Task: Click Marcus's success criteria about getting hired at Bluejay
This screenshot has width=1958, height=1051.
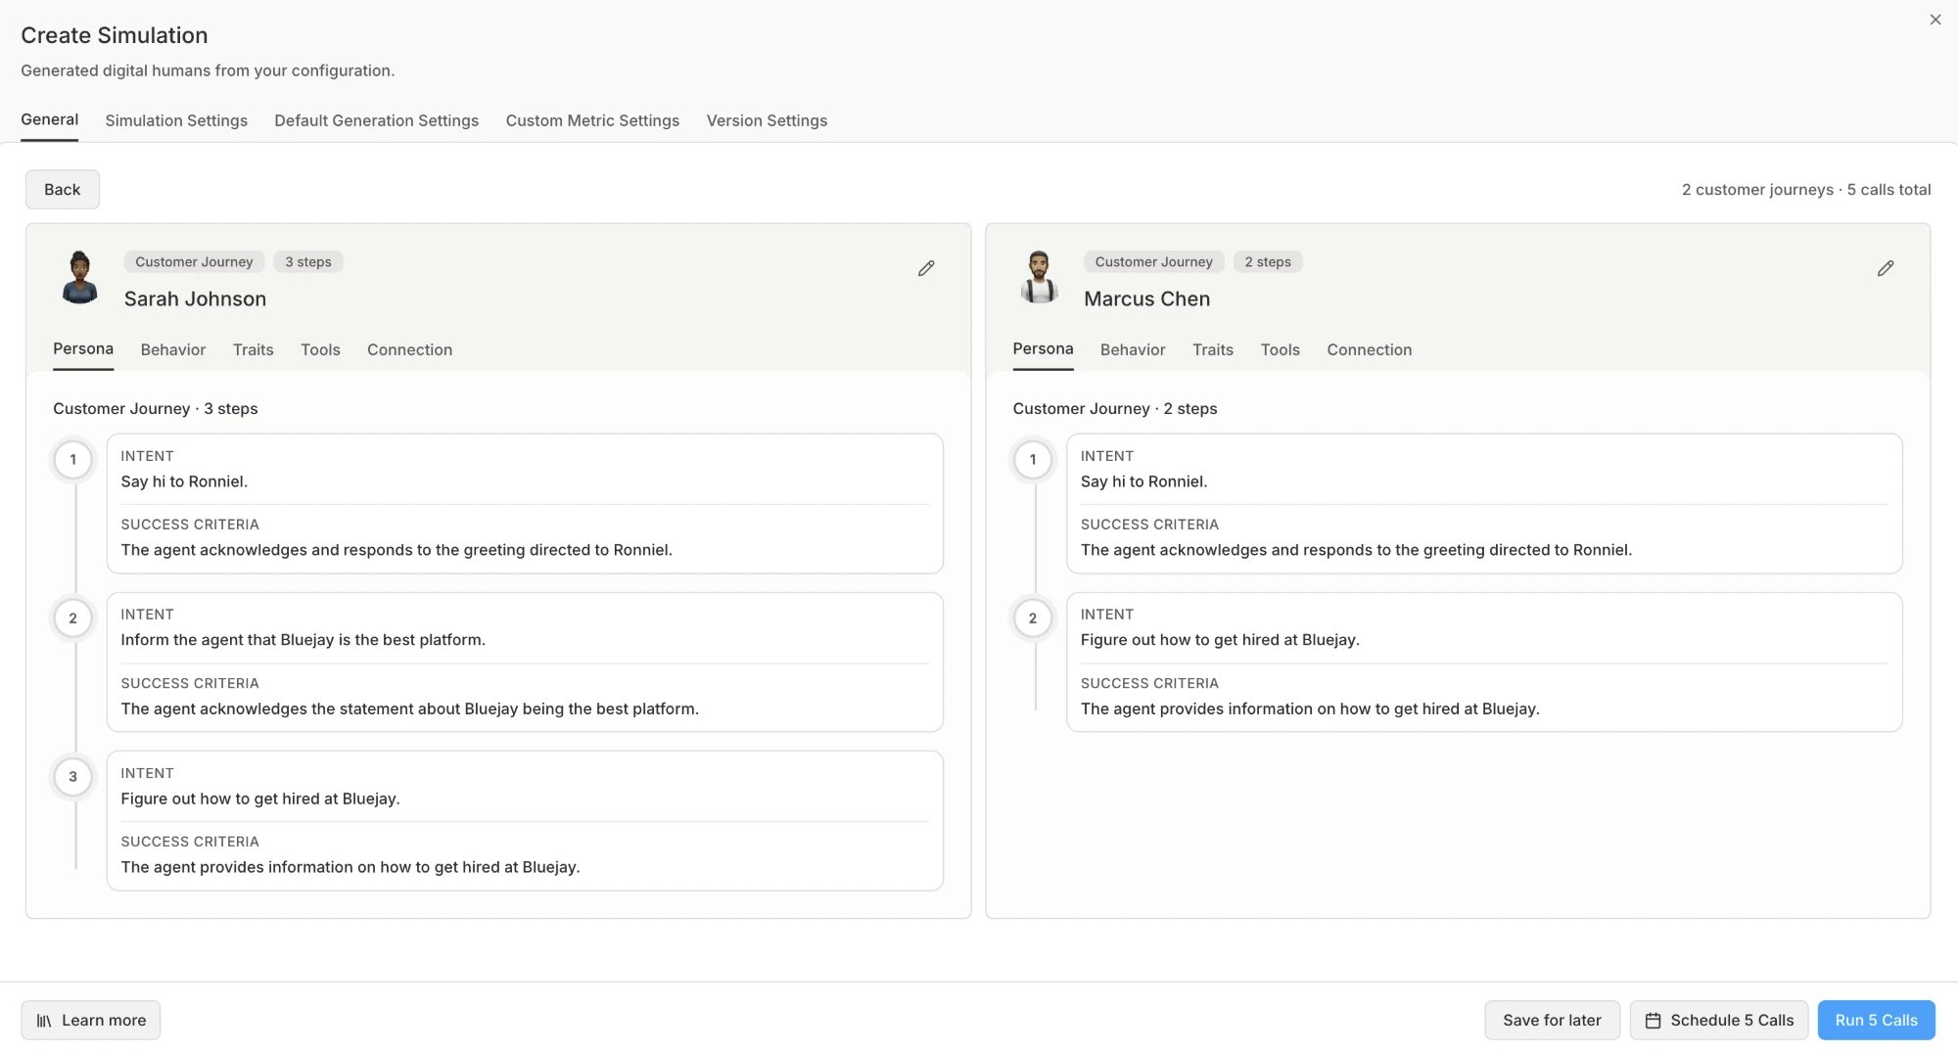Action: click(x=1310, y=708)
